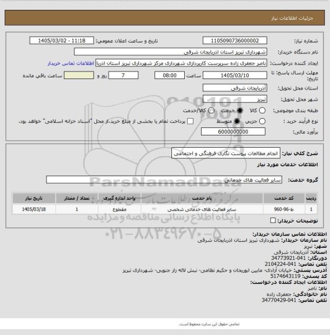
Task: Click the service group field
Action: 164,180
